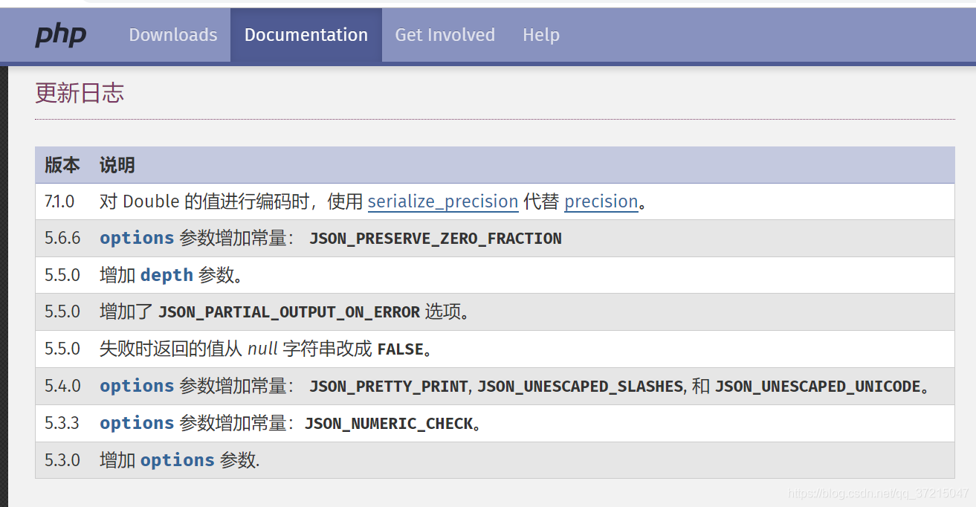This screenshot has height=507, width=976.
Task: Click the options word in the 5.6.6 row
Action: click(137, 238)
